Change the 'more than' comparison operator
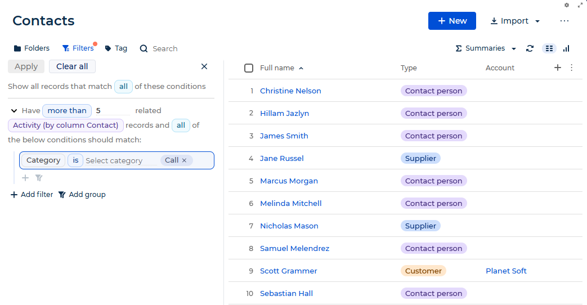Screen dimensions: 587x305 pyautogui.click(x=67, y=110)
